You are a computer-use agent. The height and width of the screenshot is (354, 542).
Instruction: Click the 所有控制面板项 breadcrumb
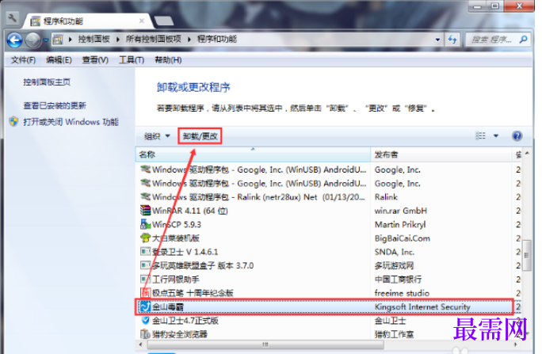(x=153, y=39)
